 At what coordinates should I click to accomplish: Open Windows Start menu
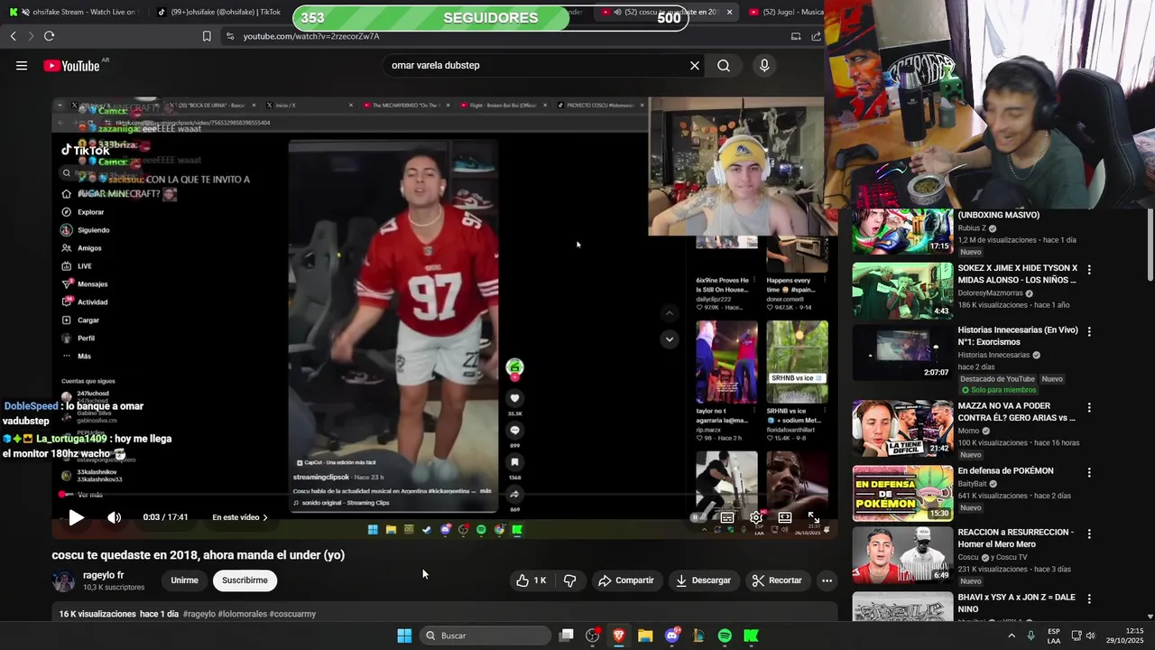pyautogui.click(x=404, y=636)
